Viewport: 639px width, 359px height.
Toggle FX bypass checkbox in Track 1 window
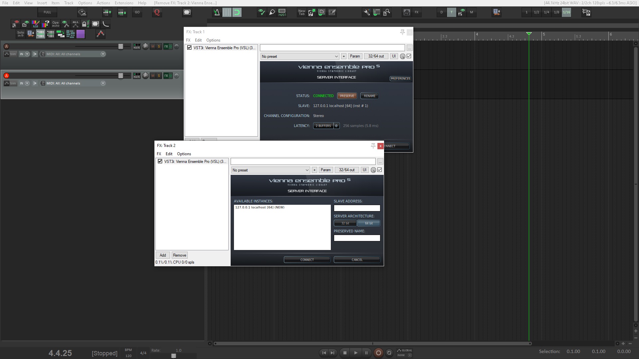[409, 56]
